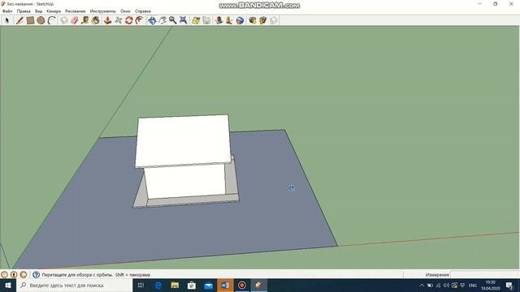The width and height of the screenshot is (520, 292).
Task: Open the Вид menu
Action: (x=38, y=11)
